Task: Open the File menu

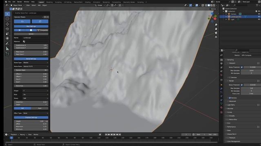Action: tap(9, 2)
